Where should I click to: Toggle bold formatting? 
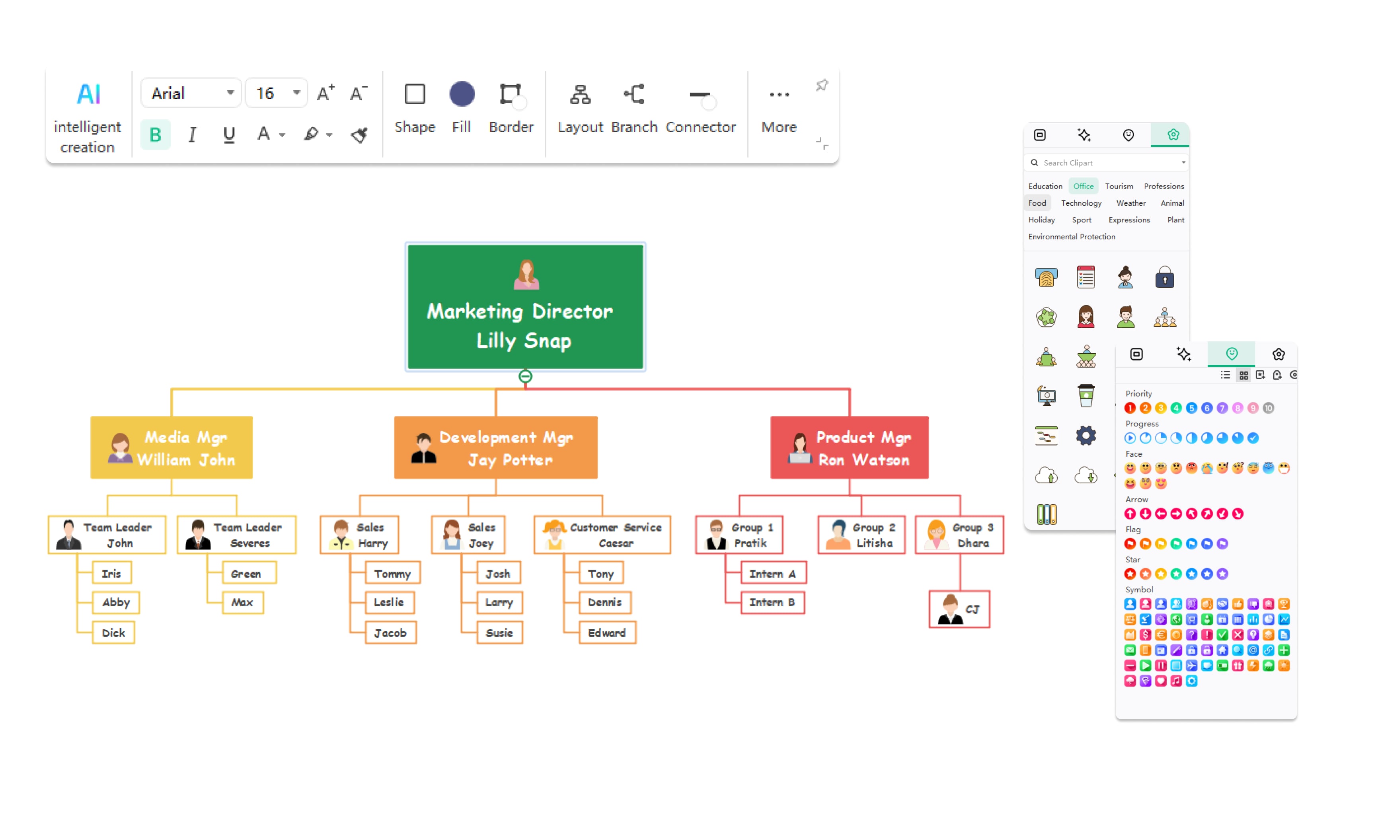(x=155, y=134)
